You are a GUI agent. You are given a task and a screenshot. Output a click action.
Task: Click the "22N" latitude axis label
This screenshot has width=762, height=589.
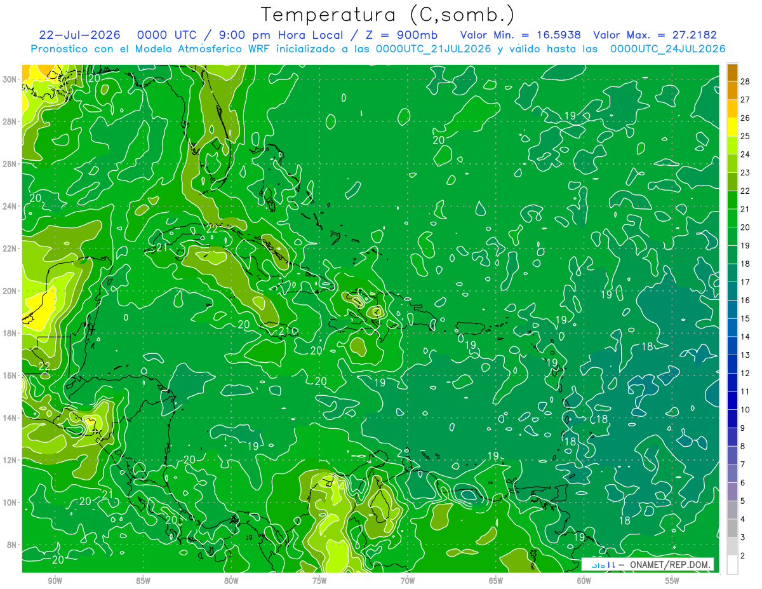[x=10, y=248]
